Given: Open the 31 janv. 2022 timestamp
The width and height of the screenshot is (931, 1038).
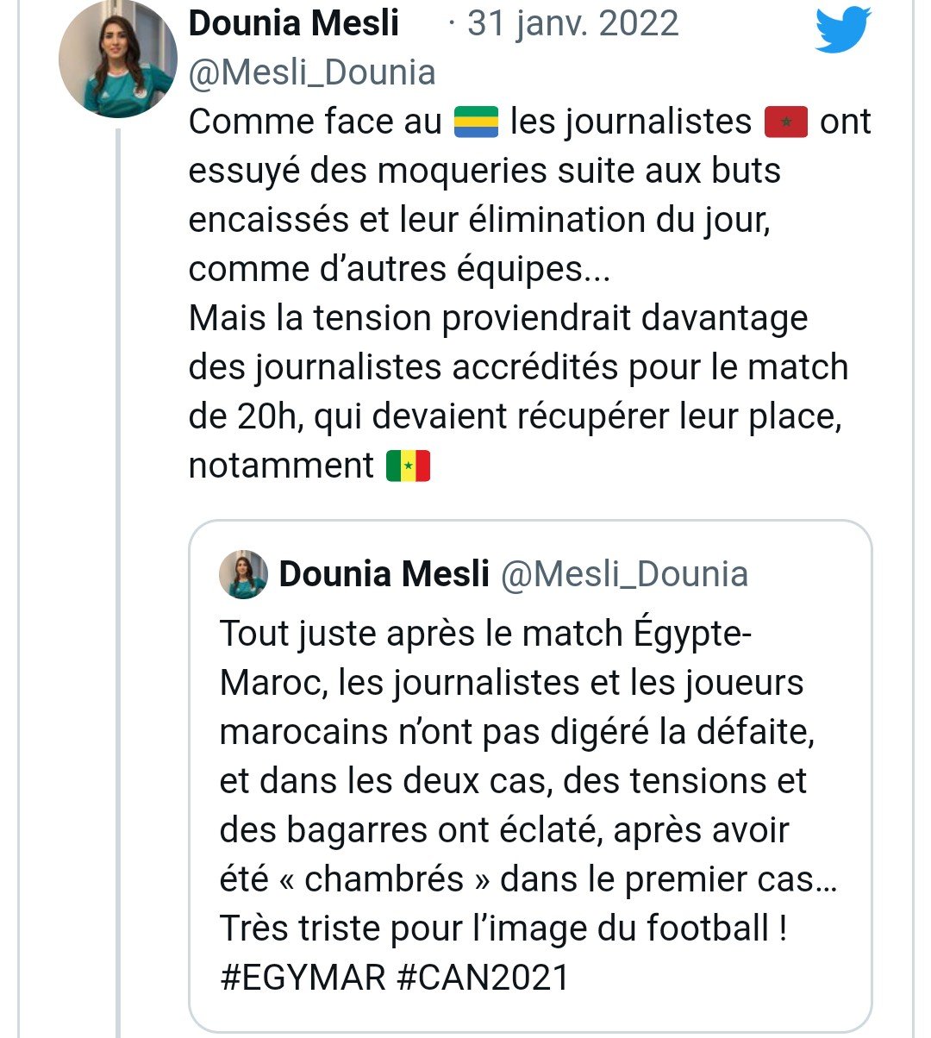Looking at the screenshot, I should click(572, 23).
